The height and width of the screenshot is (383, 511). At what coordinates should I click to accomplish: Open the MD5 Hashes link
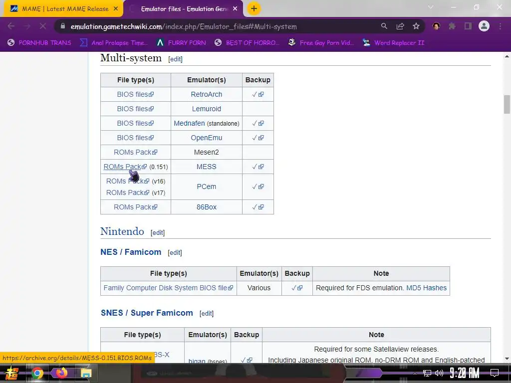[x=426, y=288]
